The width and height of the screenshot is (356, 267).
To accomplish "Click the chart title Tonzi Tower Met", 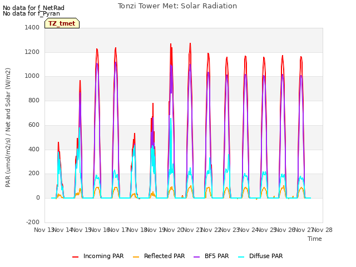I will click(177, 6).
